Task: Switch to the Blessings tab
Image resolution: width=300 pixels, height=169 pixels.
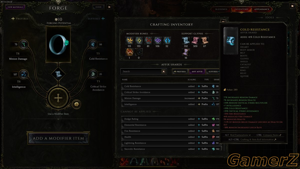Action: (x=221, y=9)
